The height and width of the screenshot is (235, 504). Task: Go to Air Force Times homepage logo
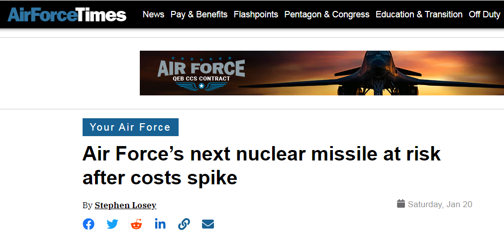coord(67,15)
